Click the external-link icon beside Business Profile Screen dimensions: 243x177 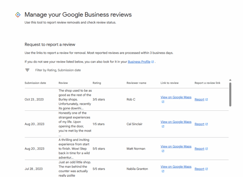tap(153, 62)
